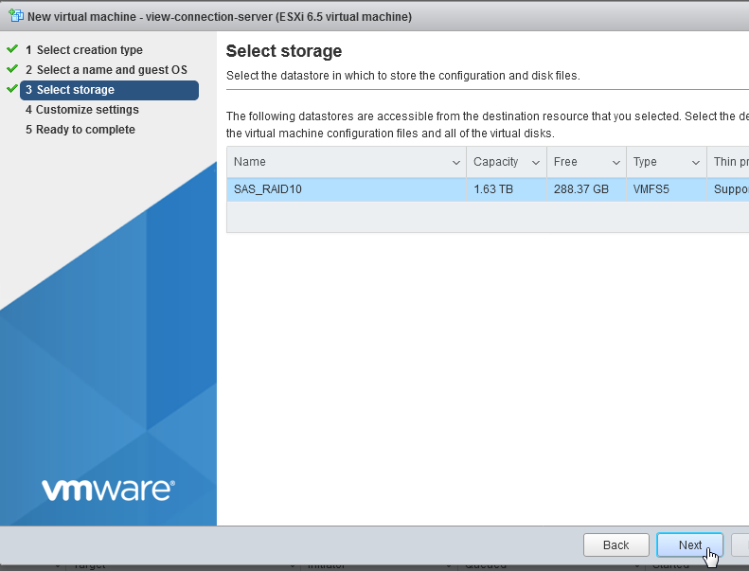The image size is (749, 571).
Task: Click the green checkmark for step 2
Action: point(12,69)
